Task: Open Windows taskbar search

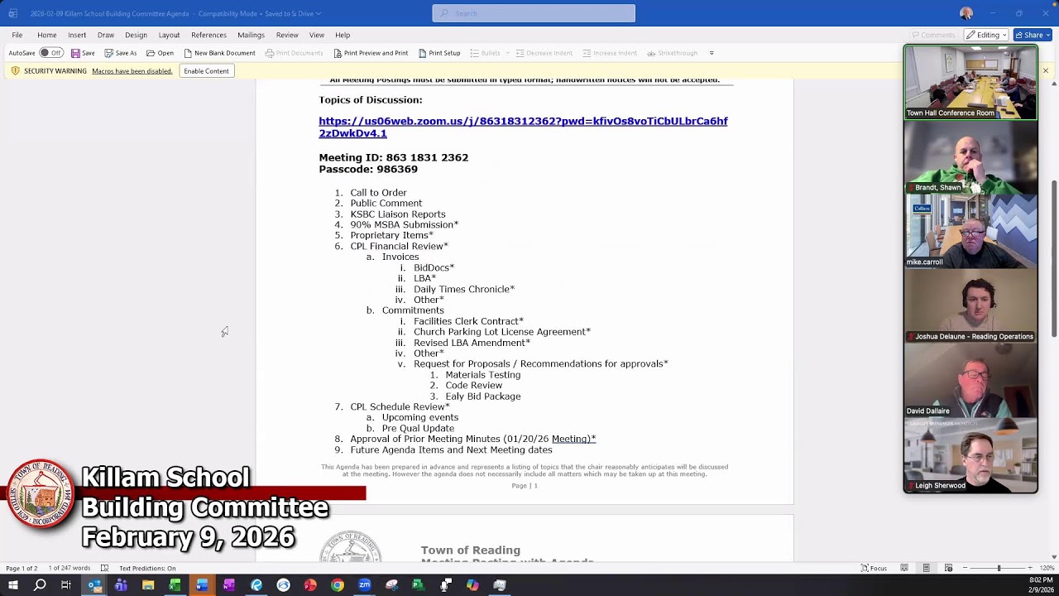Action: [40, 585]
